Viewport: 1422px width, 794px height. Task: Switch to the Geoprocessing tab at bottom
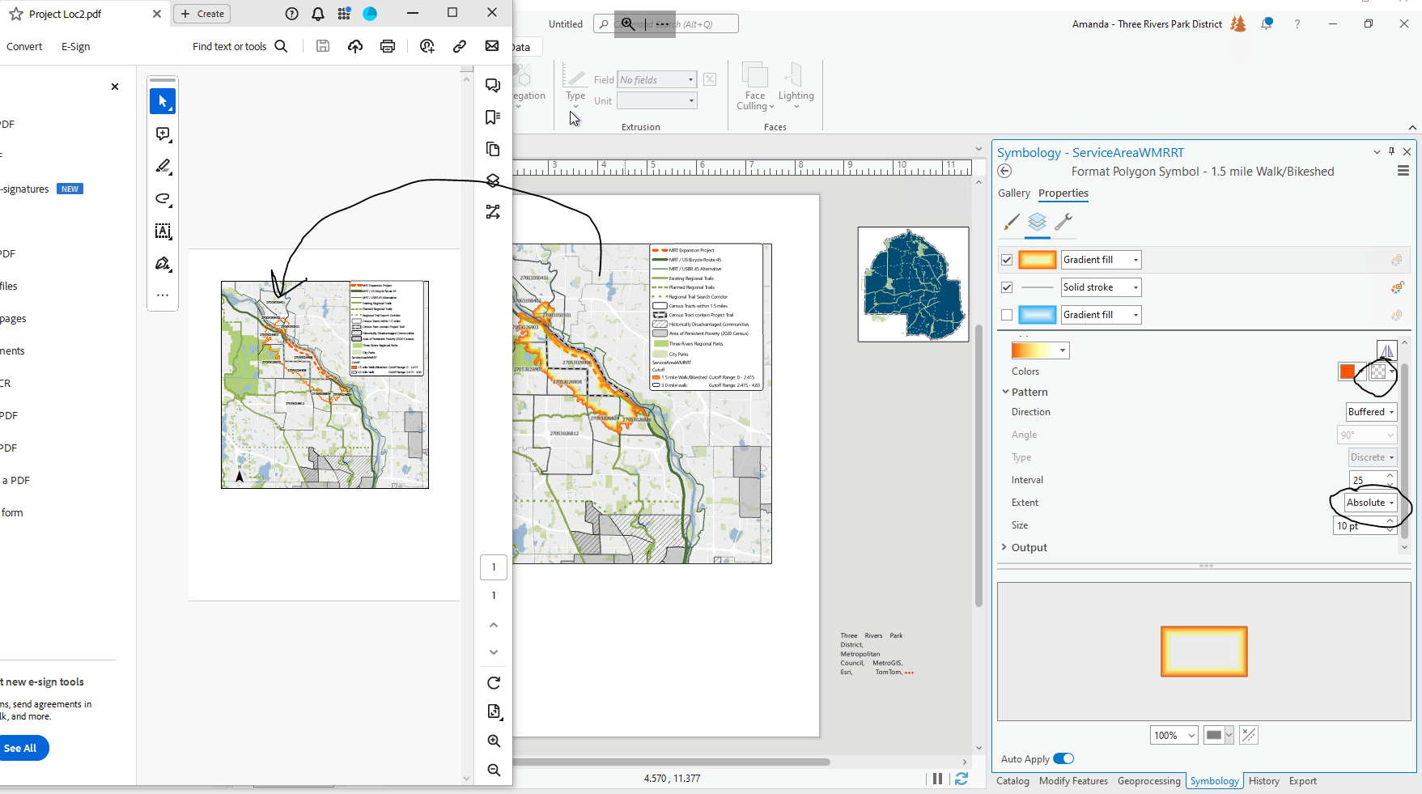pos(1148,780)
